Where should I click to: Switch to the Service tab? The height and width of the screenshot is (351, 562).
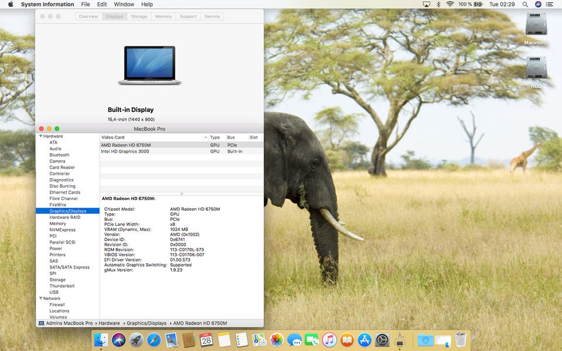pos(212,16)
